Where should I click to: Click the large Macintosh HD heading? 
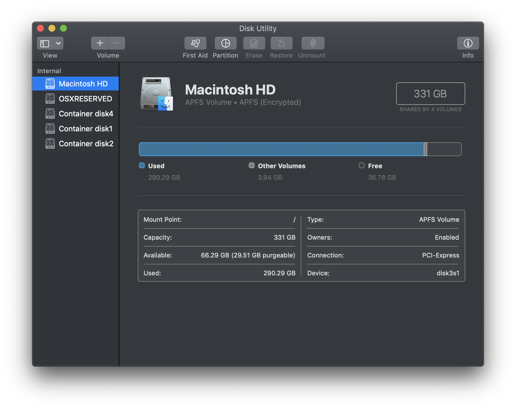[x=230, y=90]
